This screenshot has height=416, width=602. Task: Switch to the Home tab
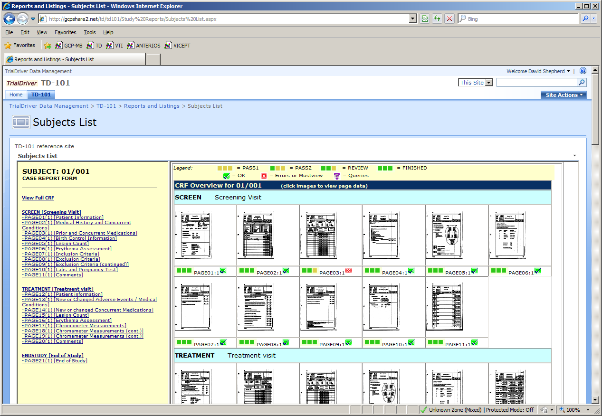[x=16, y=95]
